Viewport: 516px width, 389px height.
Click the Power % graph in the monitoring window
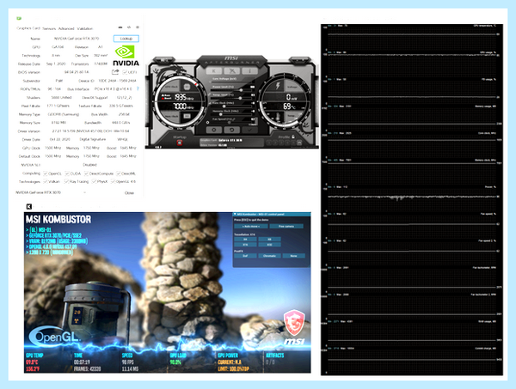tap(414, 198)
